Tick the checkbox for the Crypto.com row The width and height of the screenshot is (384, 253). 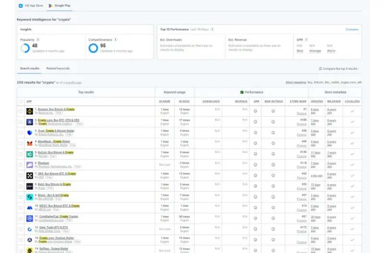[x=21, y=122]
